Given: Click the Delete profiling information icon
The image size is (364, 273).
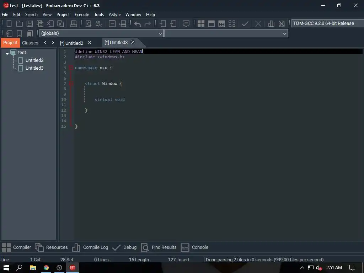Looking at the screenshot, I should point(282,24).
